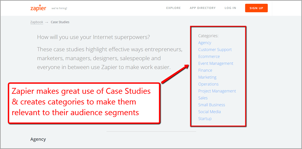Select the Ecommerce category link
This screenshot has width=302, height=149.
209,56
